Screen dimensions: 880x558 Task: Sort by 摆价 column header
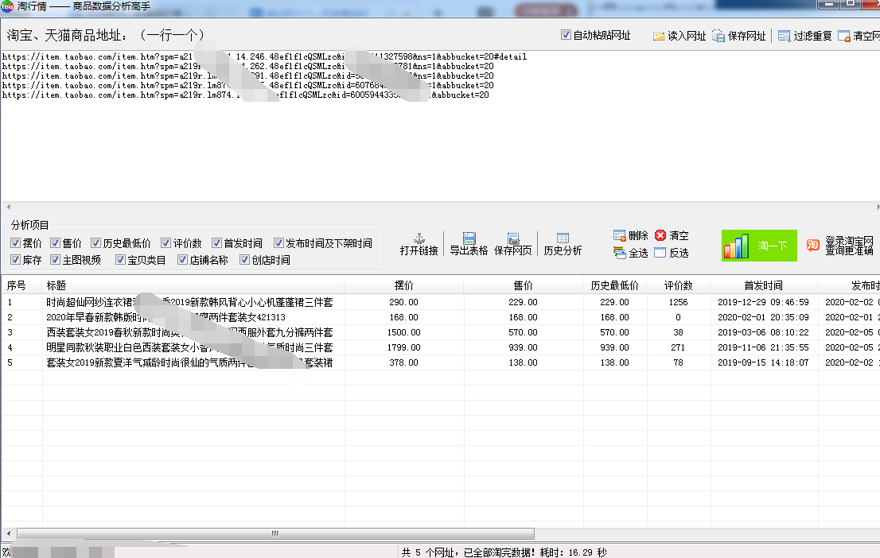[404, 285]
